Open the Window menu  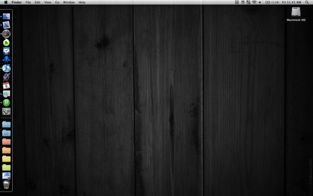69,2
